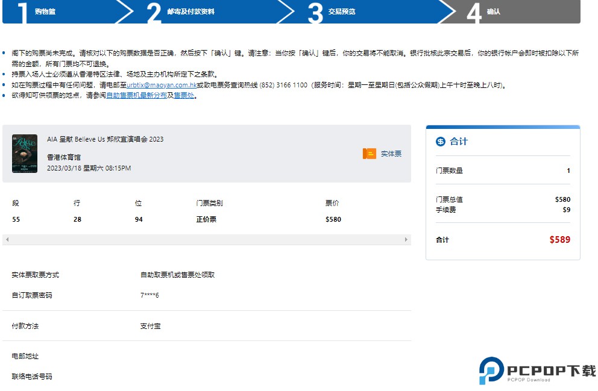598x391 pixels.
Task: Open the 售票处 link
Action: (x=184, y=95)
